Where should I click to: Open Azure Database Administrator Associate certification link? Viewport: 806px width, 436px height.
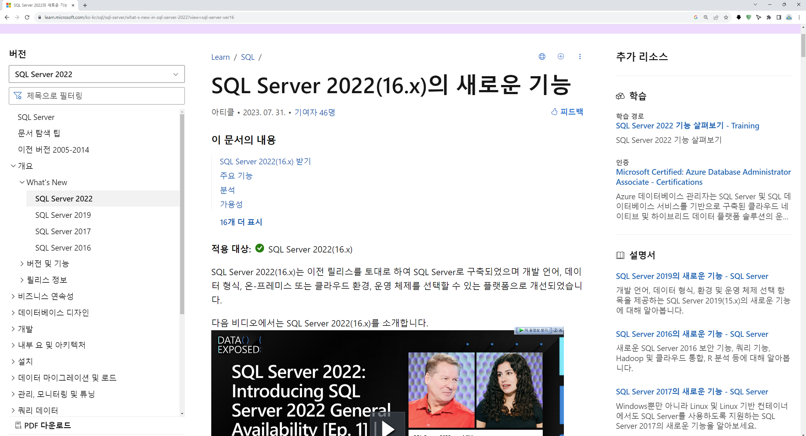pos(703,177)
